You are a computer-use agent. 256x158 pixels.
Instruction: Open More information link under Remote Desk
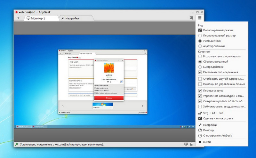point(75,88)
